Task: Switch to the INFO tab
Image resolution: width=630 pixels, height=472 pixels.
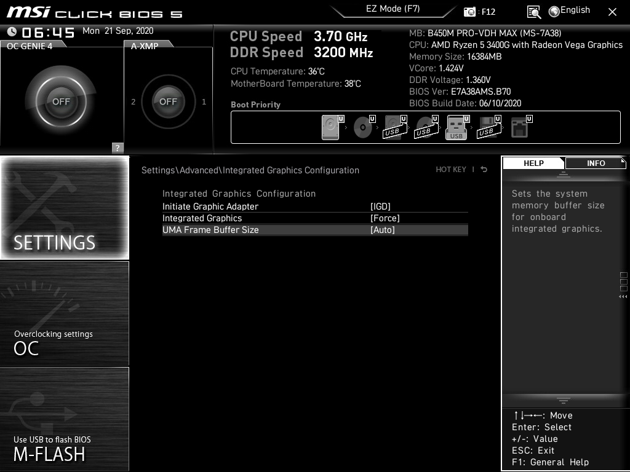Action: pyautogui.click(x=596, y=163)
